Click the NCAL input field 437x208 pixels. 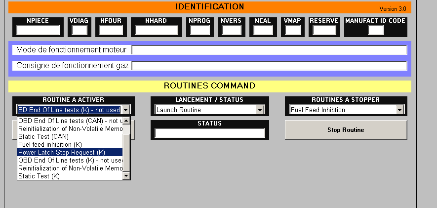(x=263, y=30)
